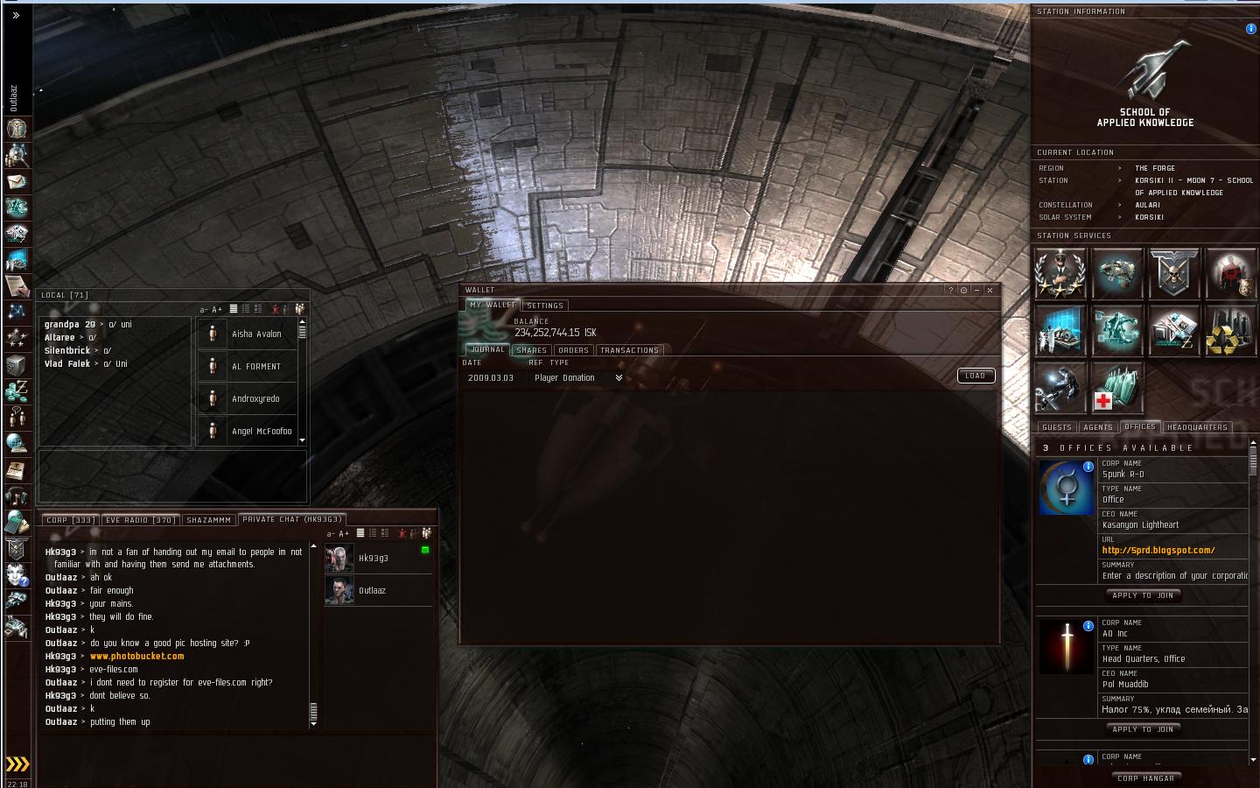Select third list view mode in Local chat
The width and height of the screenshot is (1260, 788).
point(258,309)
